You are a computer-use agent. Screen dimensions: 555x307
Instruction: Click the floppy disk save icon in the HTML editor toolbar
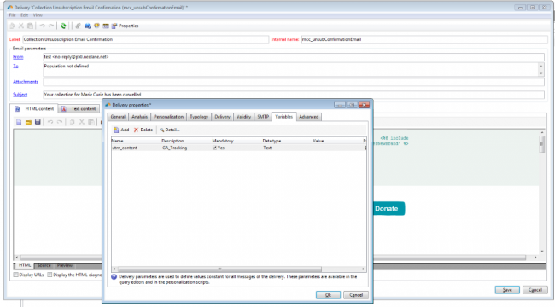pyautogui.click(x=38, y=122)
